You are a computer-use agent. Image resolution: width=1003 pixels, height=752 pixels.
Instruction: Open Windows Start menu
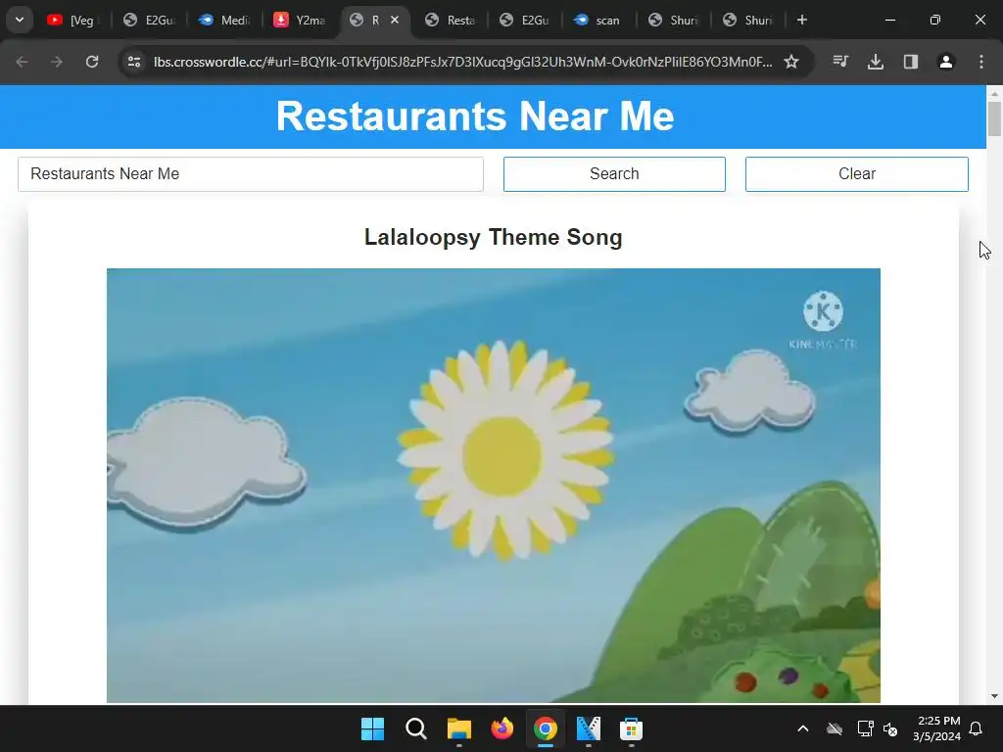(x=372, y=728)
